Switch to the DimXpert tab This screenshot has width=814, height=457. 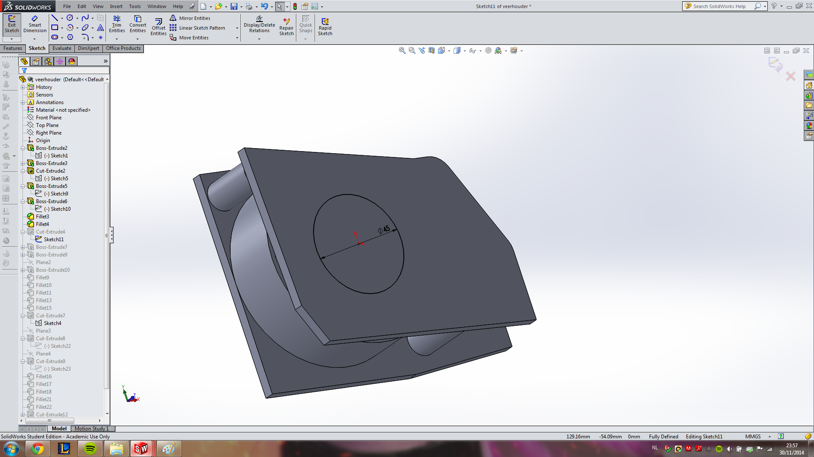89,48
